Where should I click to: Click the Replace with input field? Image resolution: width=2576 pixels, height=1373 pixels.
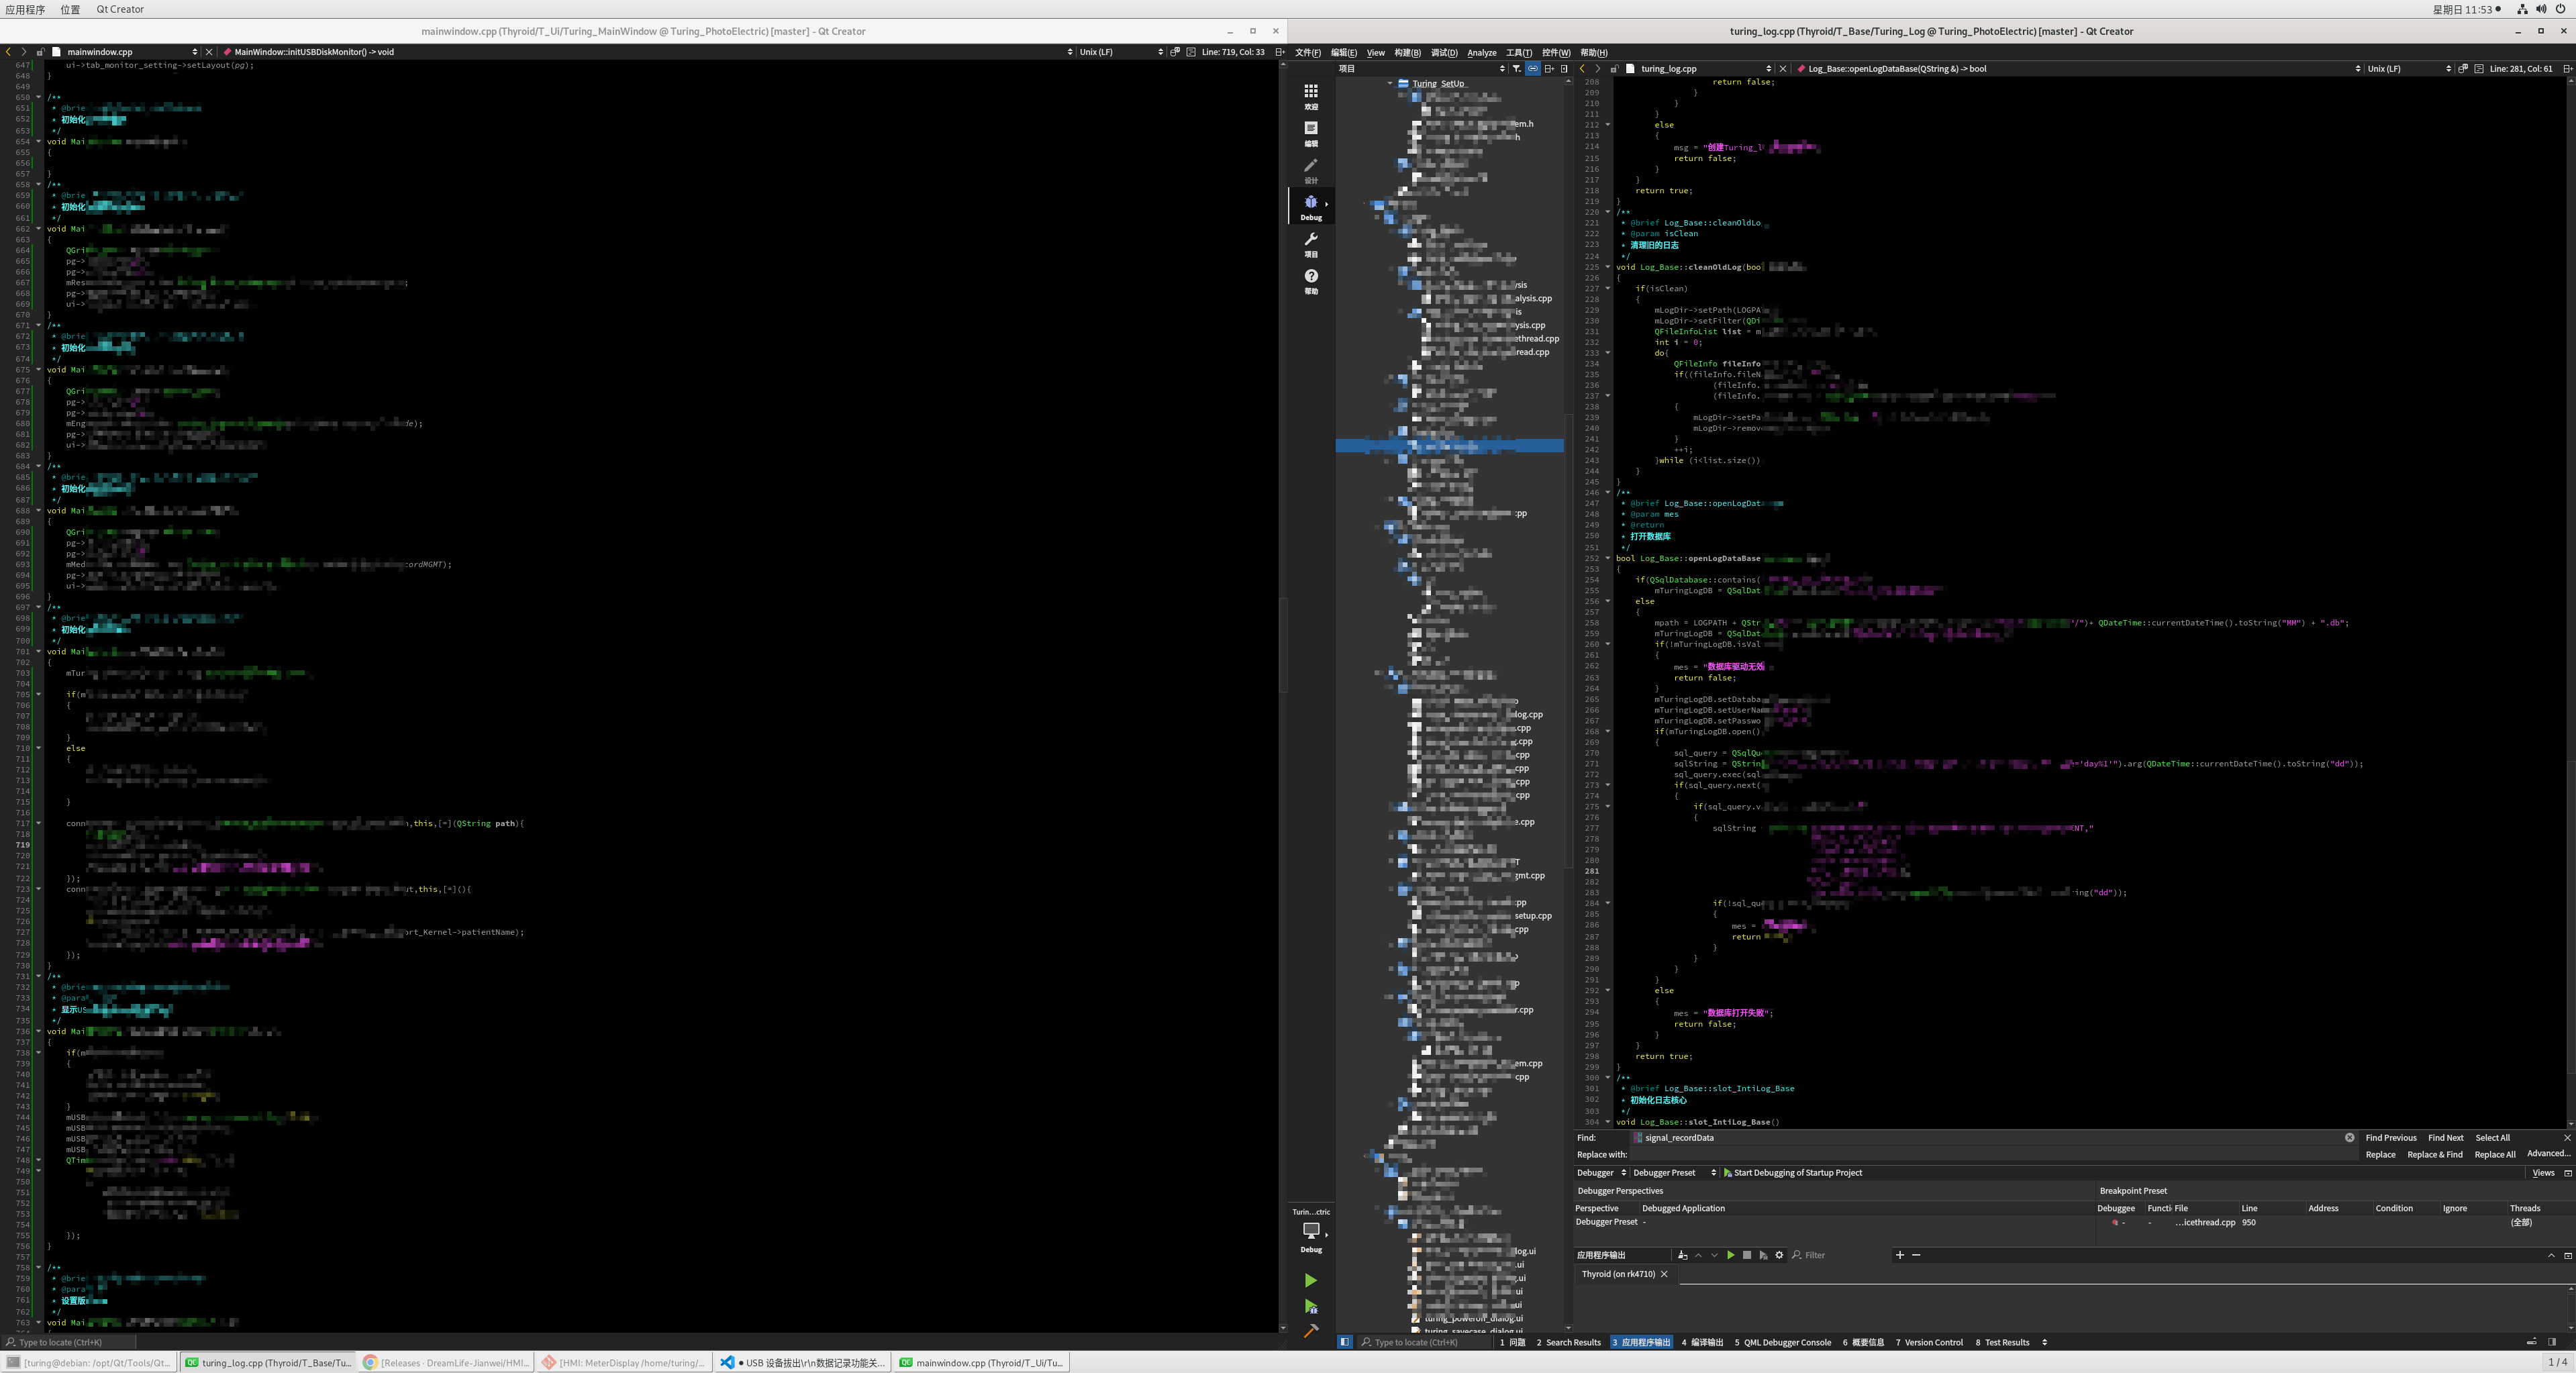pyautogui.click(x=1994, y=1154)
